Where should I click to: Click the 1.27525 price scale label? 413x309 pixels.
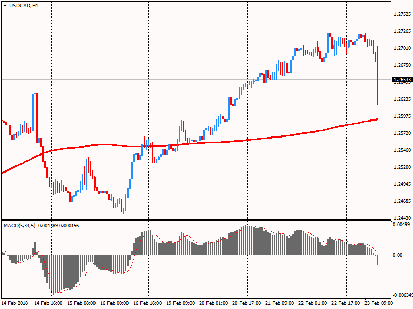pyautogui.click(x=402, y=14)
